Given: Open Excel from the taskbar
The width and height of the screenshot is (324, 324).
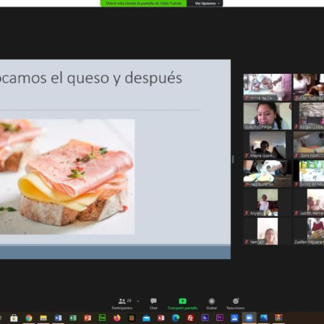Looking at the screenshot, I should [73, 318].
